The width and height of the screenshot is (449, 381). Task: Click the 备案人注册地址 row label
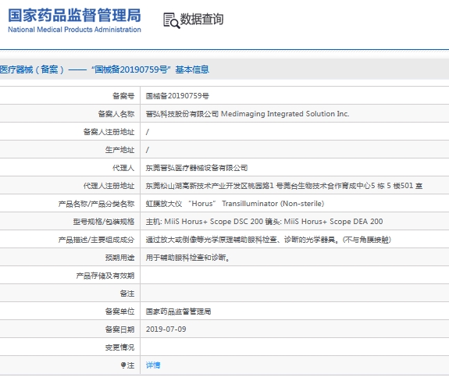click(109, 132)
